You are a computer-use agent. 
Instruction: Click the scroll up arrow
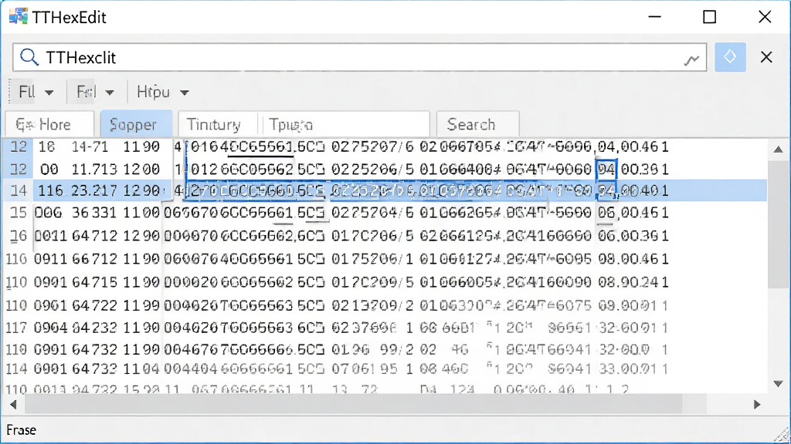coord(778,149)
